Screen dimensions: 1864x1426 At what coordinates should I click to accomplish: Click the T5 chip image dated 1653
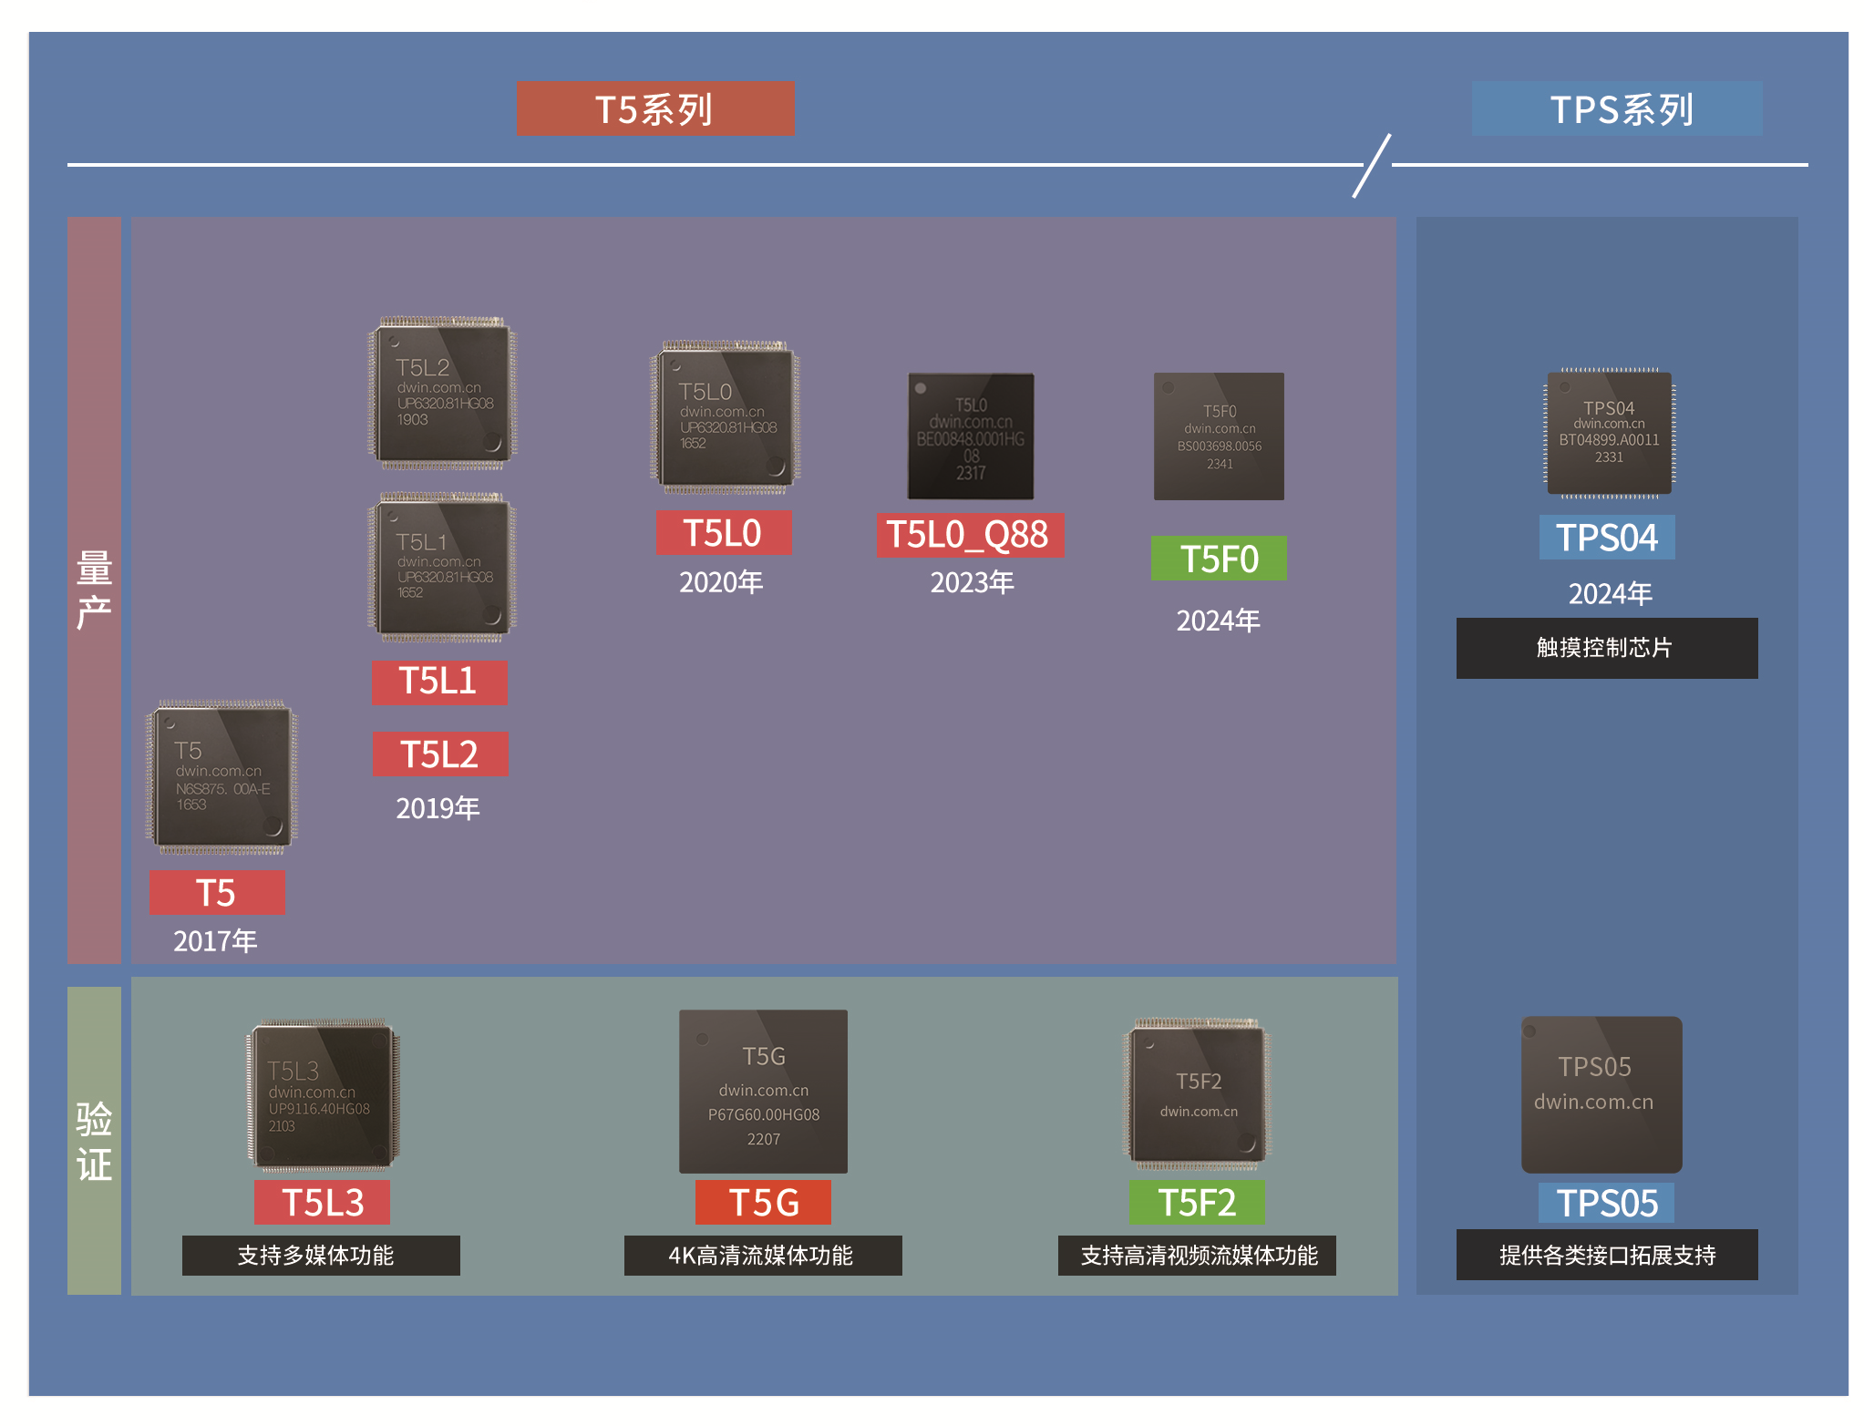click(221, 777)
